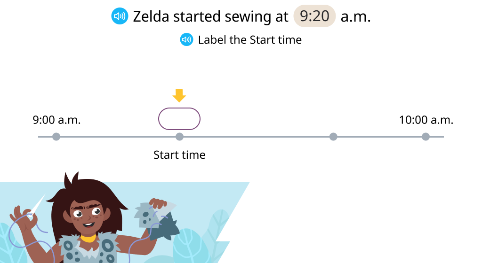Click the yellow down arrow indicator
Screen dimensions: 482x263
tap(179, 96)
